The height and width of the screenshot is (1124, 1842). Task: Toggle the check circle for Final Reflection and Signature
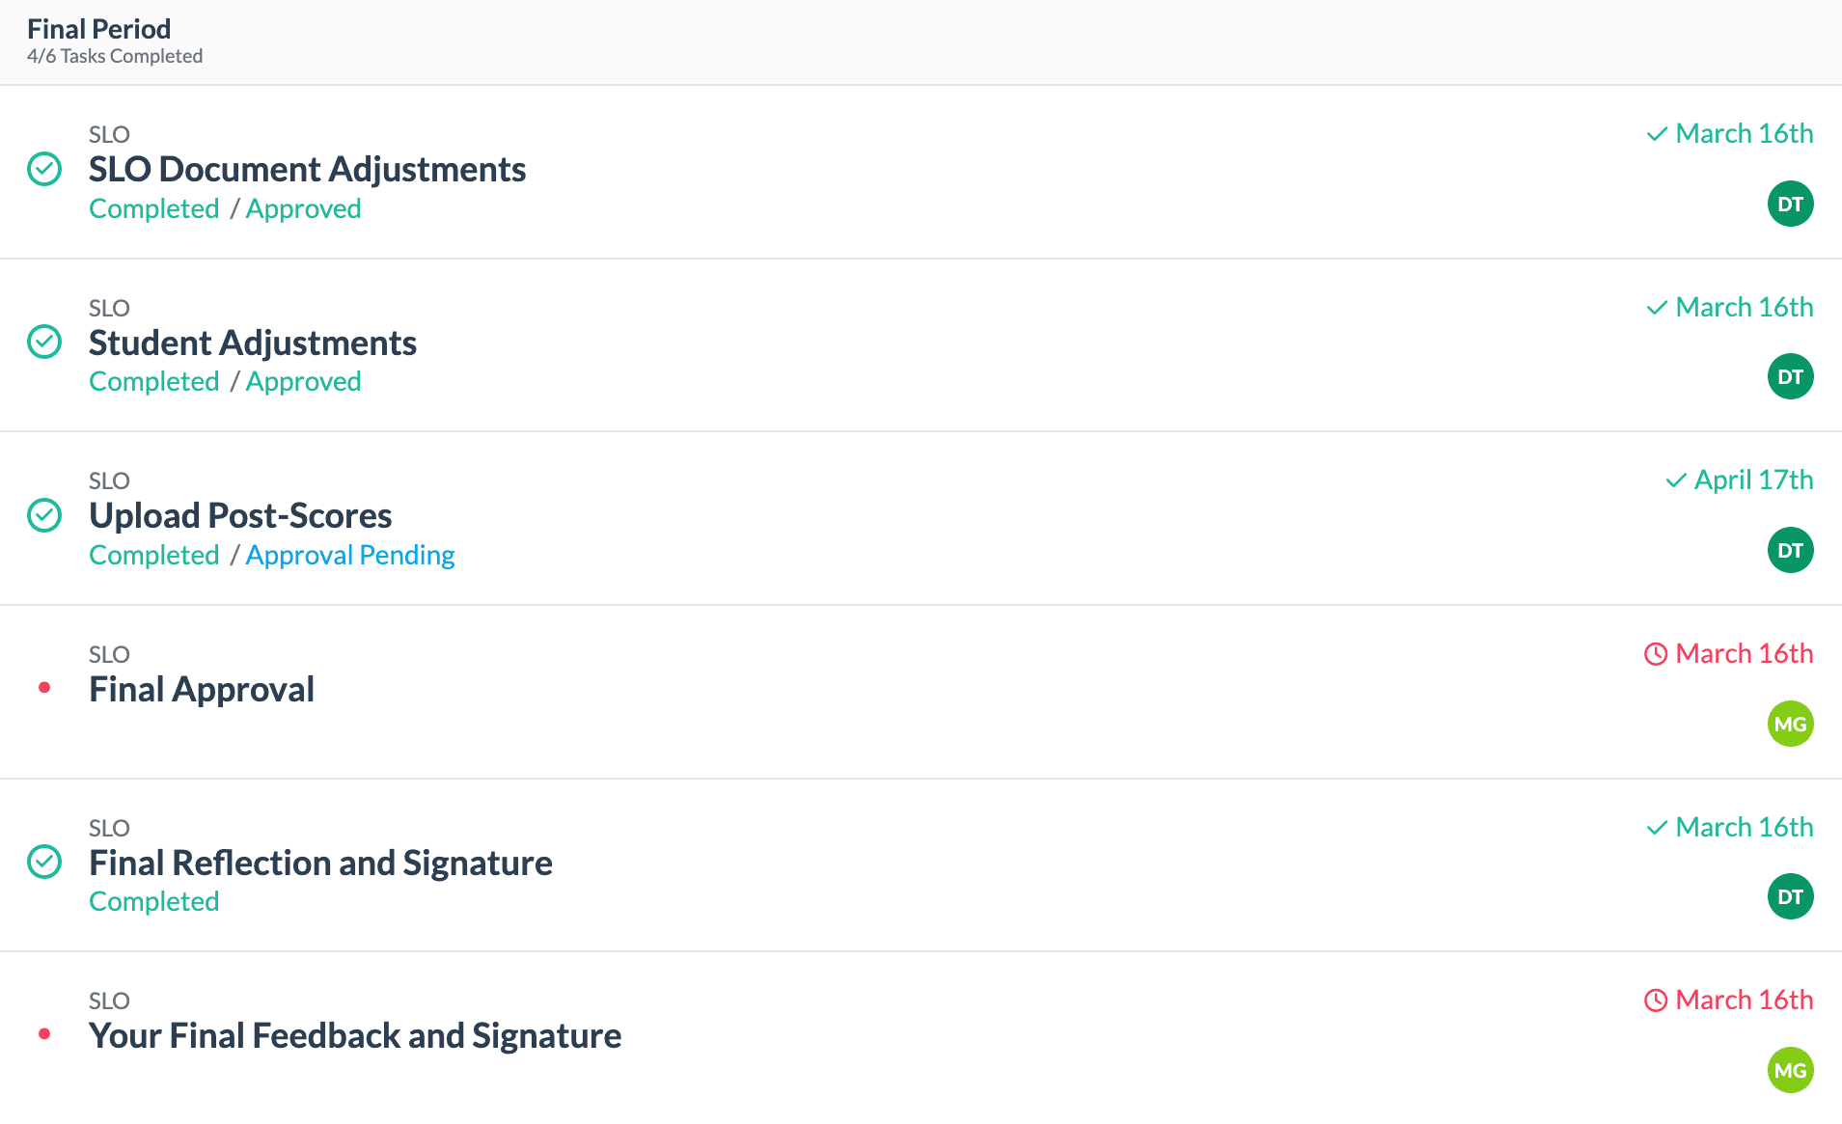[x=44, y=862]
